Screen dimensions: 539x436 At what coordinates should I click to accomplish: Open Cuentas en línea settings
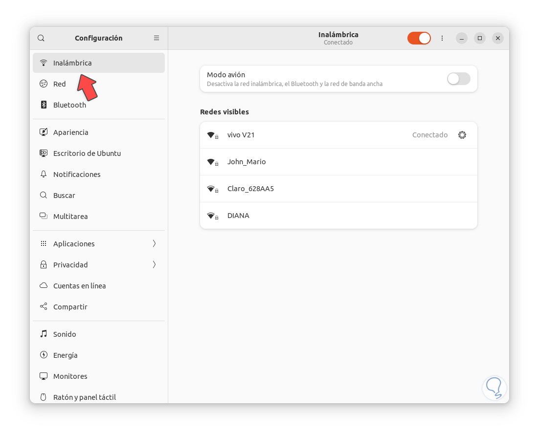(x=79, y=286)
